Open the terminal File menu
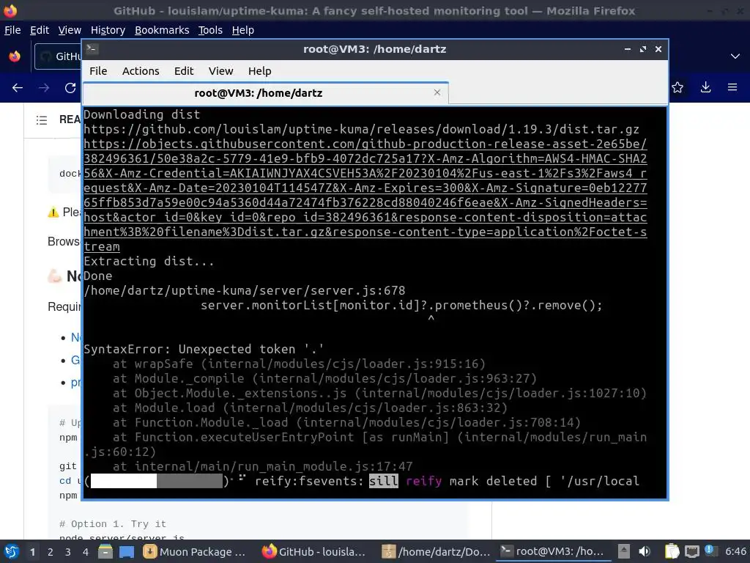 click(x=98, y=71)
